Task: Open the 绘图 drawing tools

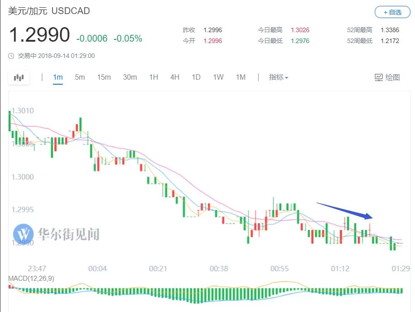Action: coord(387,77)
